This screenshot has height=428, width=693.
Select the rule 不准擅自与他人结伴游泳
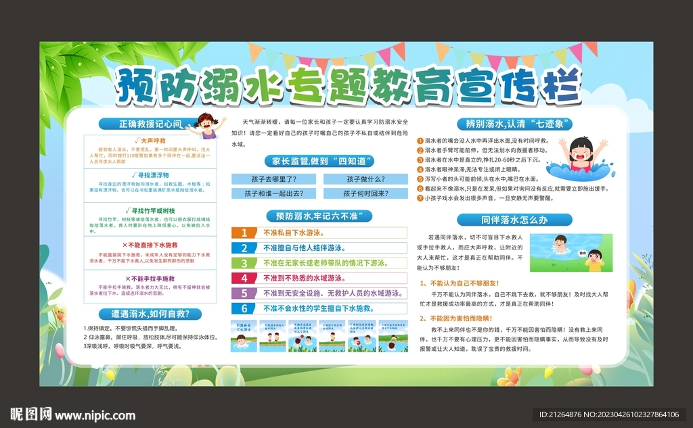coord(305,247)
